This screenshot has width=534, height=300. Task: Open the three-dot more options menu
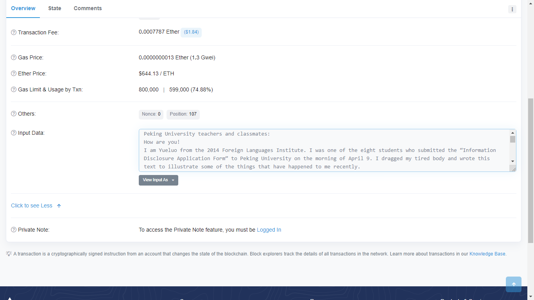tap(512, 9)
